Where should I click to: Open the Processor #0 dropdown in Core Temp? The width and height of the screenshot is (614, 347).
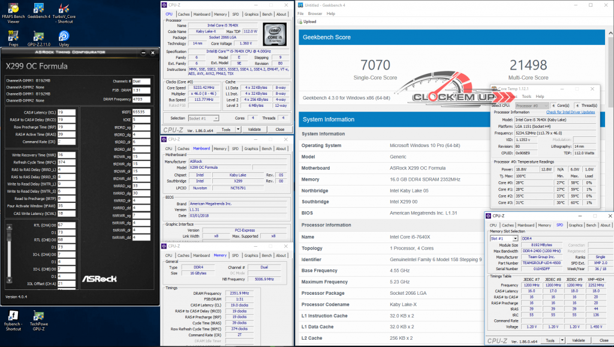coord(532,106)
